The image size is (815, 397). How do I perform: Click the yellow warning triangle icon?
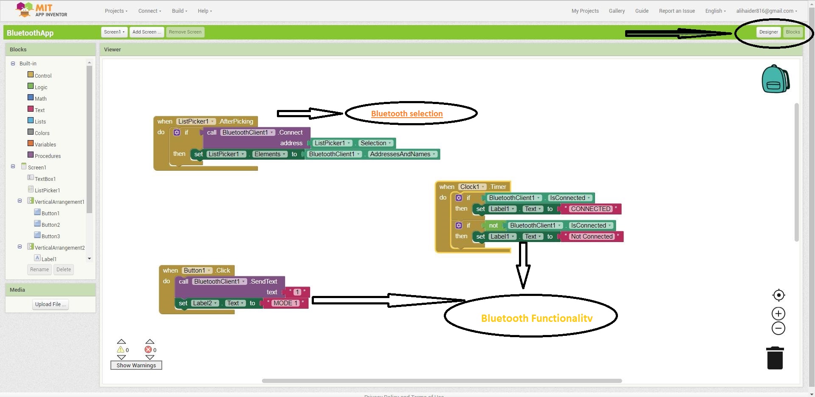[121, 349]
